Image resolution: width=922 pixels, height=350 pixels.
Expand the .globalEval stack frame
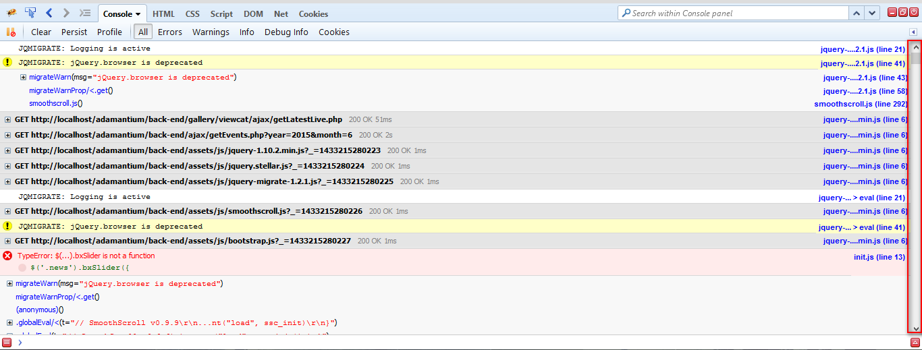pyautogui.click(x=10, y=322)
